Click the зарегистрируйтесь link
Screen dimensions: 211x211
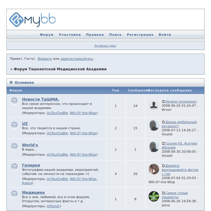pos(77,59)
